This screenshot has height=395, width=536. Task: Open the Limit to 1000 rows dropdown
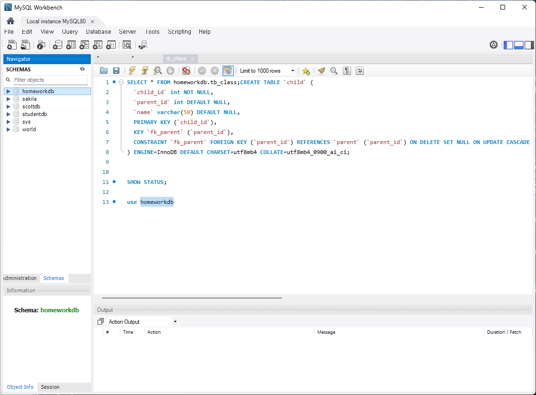click(x=292, y=71)
